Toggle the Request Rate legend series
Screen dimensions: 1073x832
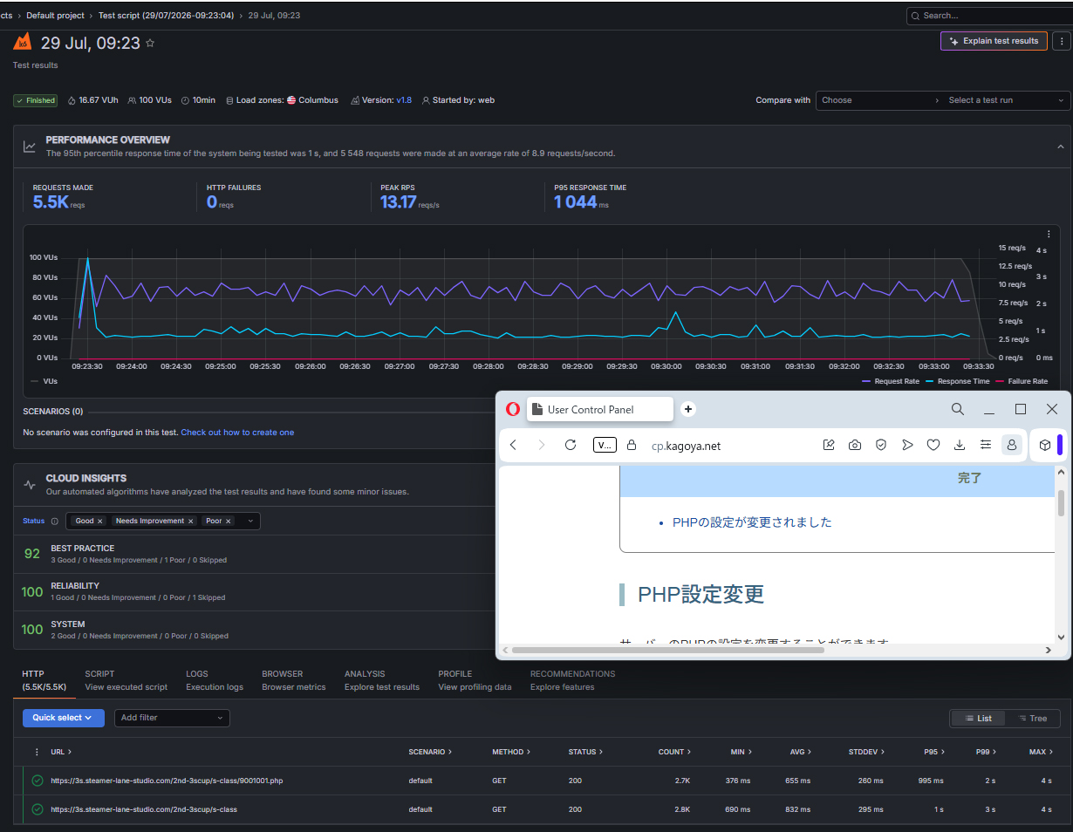(x=891, y=381)
